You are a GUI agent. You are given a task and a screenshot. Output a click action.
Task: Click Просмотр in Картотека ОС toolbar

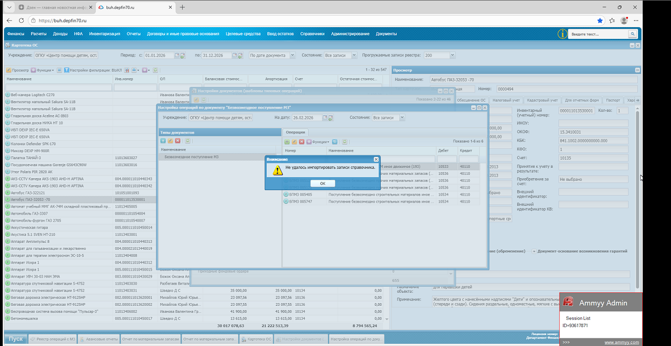click(17, 70)
